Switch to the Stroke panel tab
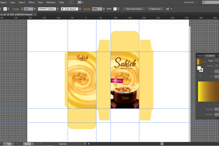This screenshot has width=219, height=146. [200, 56]
